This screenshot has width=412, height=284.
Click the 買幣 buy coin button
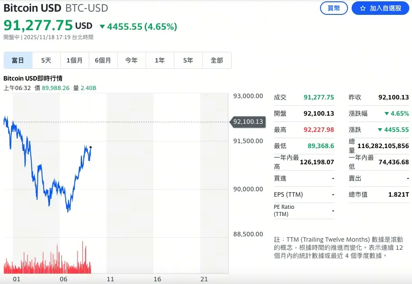click(x=334, y=8)
